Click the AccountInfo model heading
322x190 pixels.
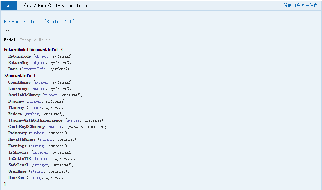coord(19,76)
